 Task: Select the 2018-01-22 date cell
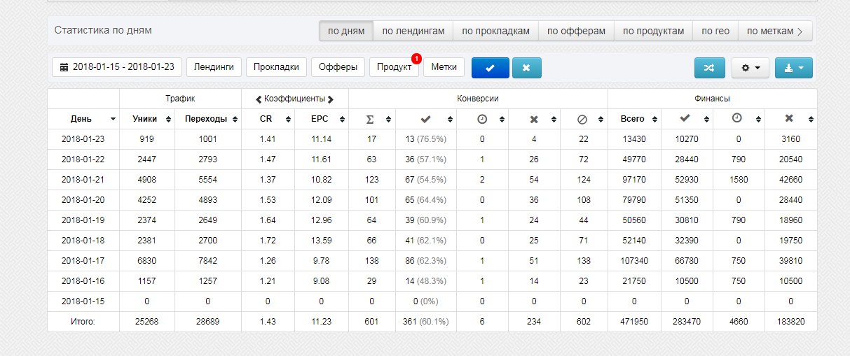(x=83, y=159)
